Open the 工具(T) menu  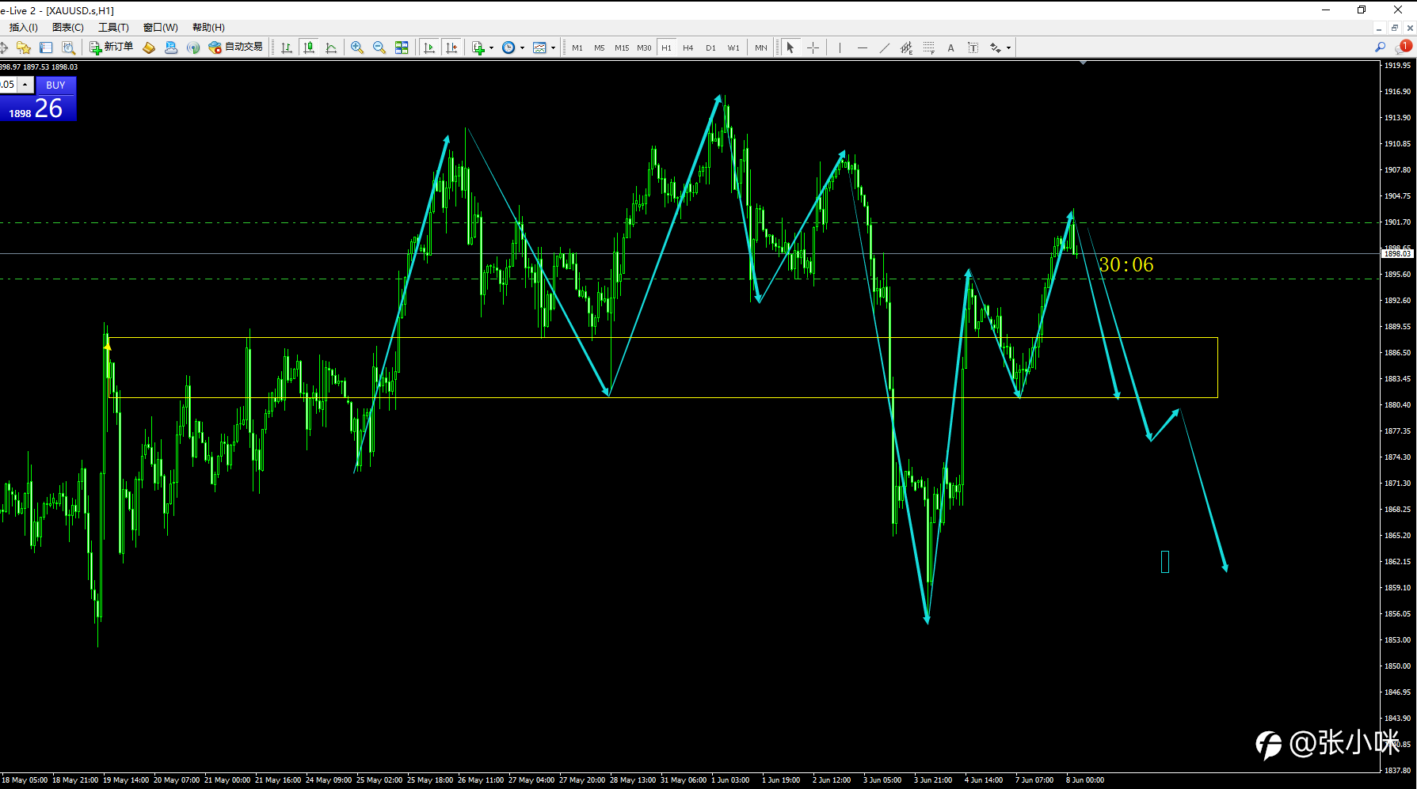pos(113,28)
